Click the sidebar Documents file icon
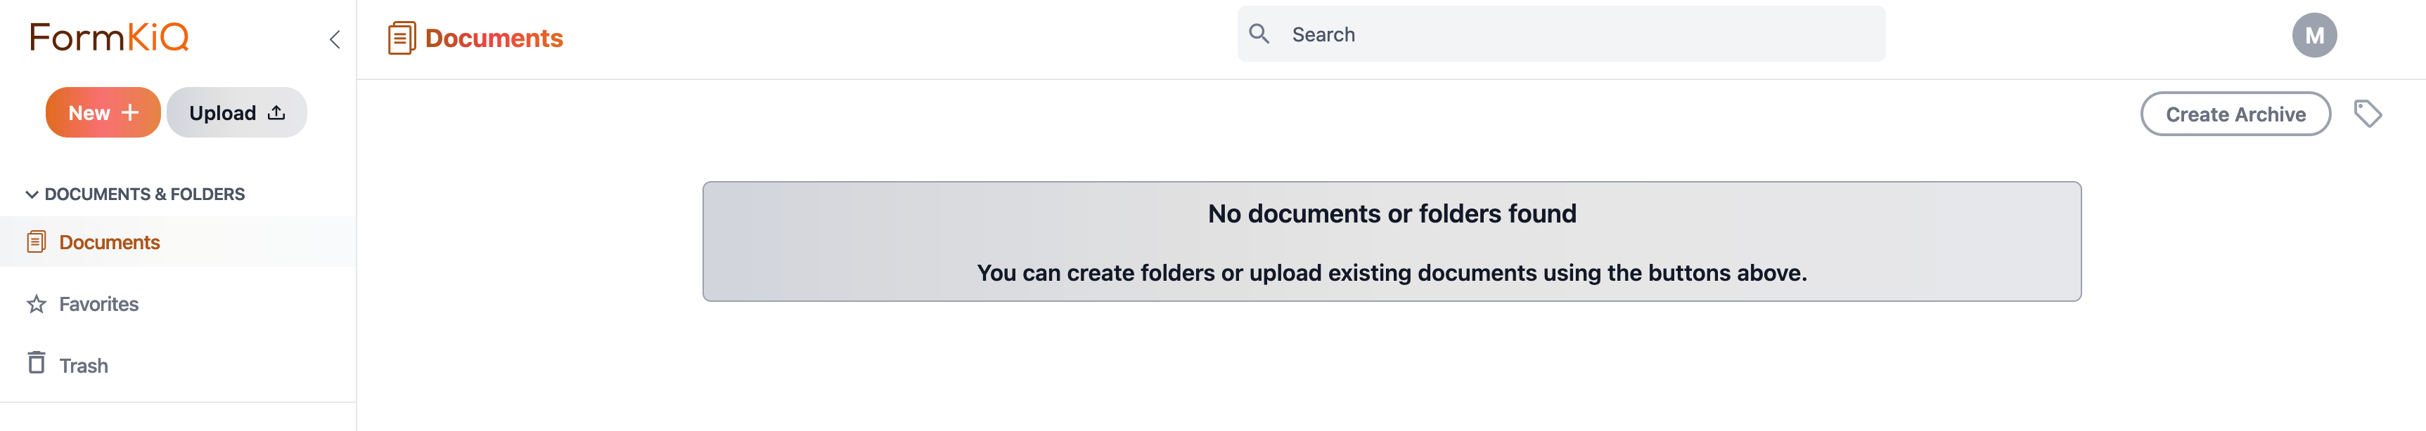The width and height of the screenshot is (2426, 431). click(x=37, y=242)
